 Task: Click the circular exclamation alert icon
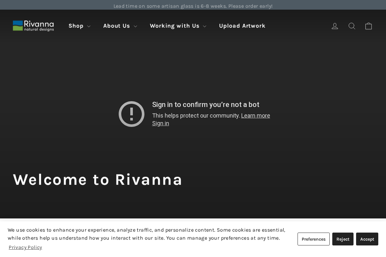point(131,114)
